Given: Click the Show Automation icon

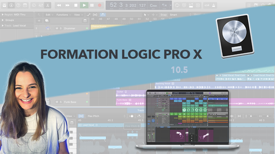Looking at the screenshot, I should click(x=89, y=15).
